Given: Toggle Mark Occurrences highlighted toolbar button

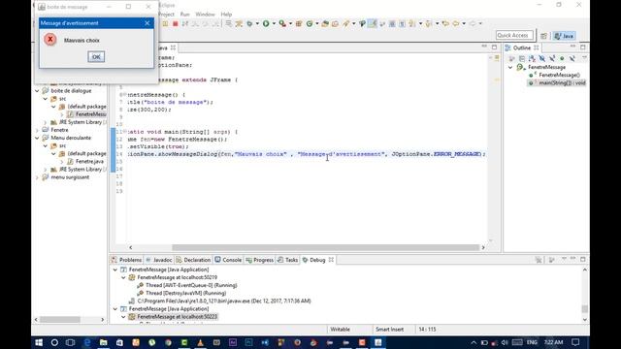Looking at the screenshot, I should tap(373, 23).
